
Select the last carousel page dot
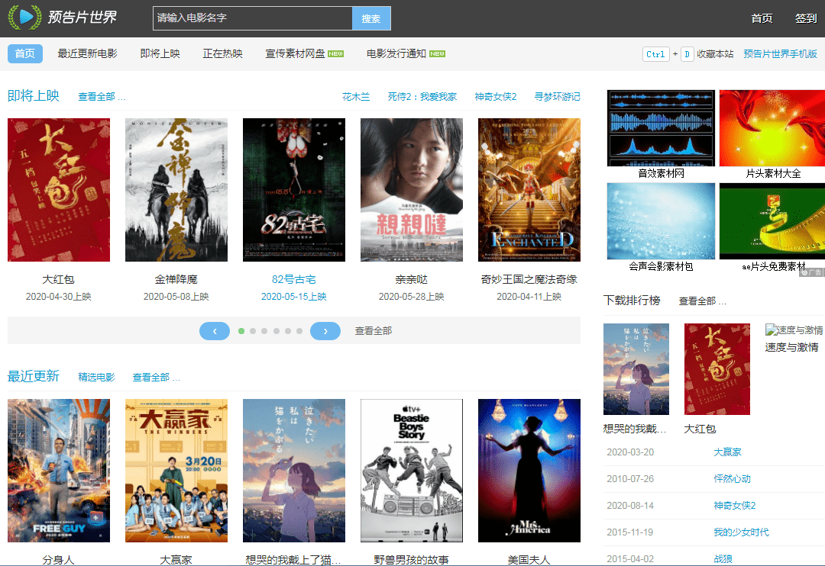coord(299,331)
